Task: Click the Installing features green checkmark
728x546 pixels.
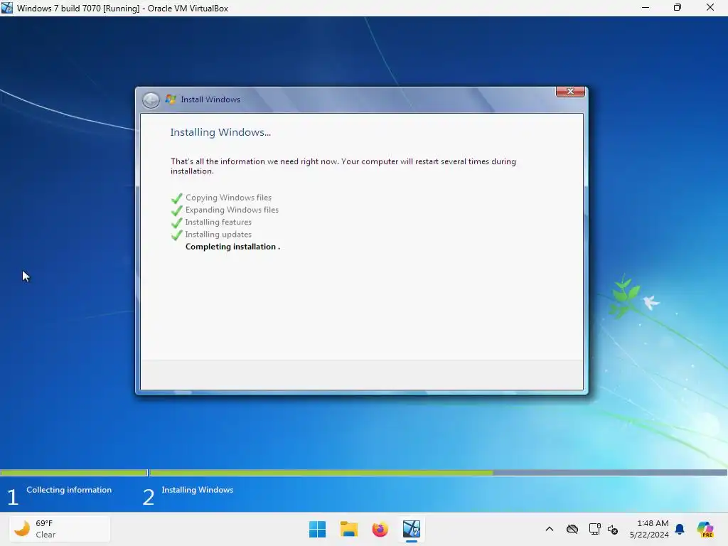Action: pos(176,223)
